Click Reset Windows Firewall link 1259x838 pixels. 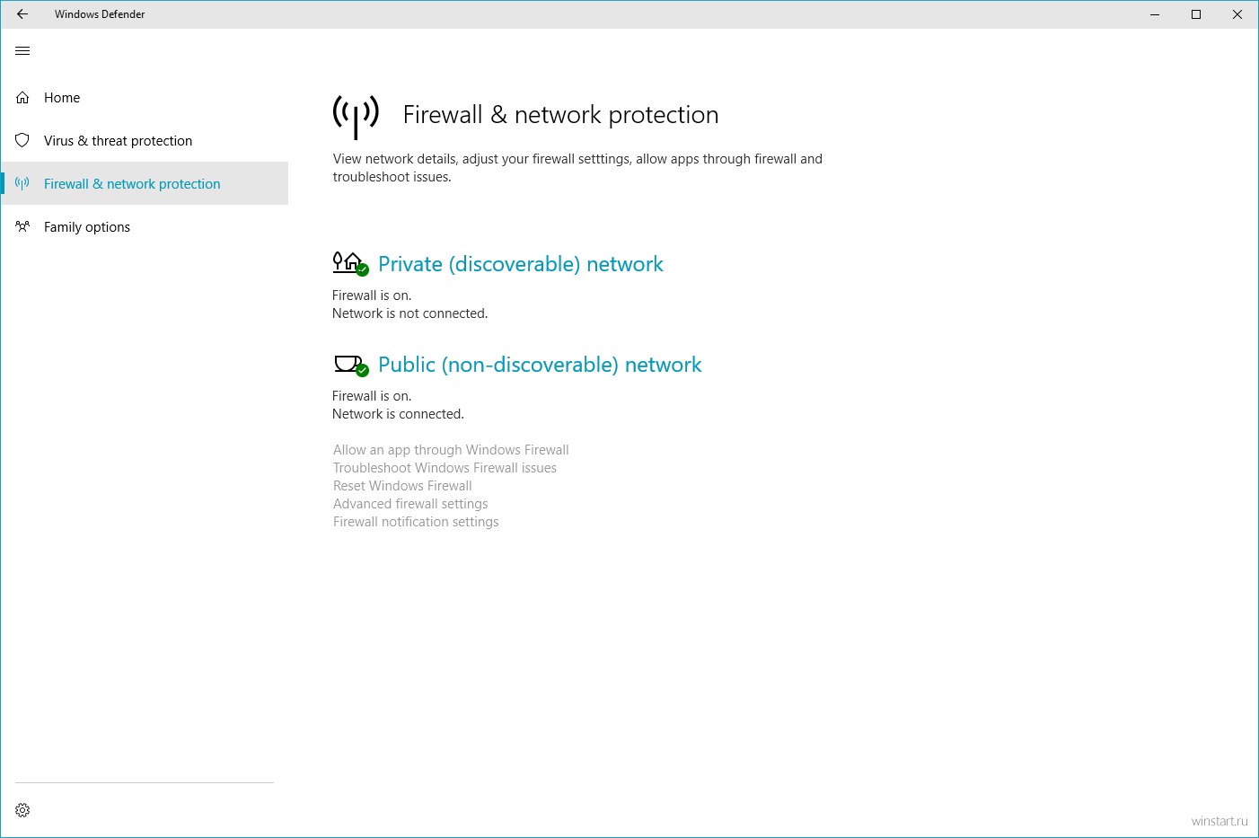click(402, 486)
